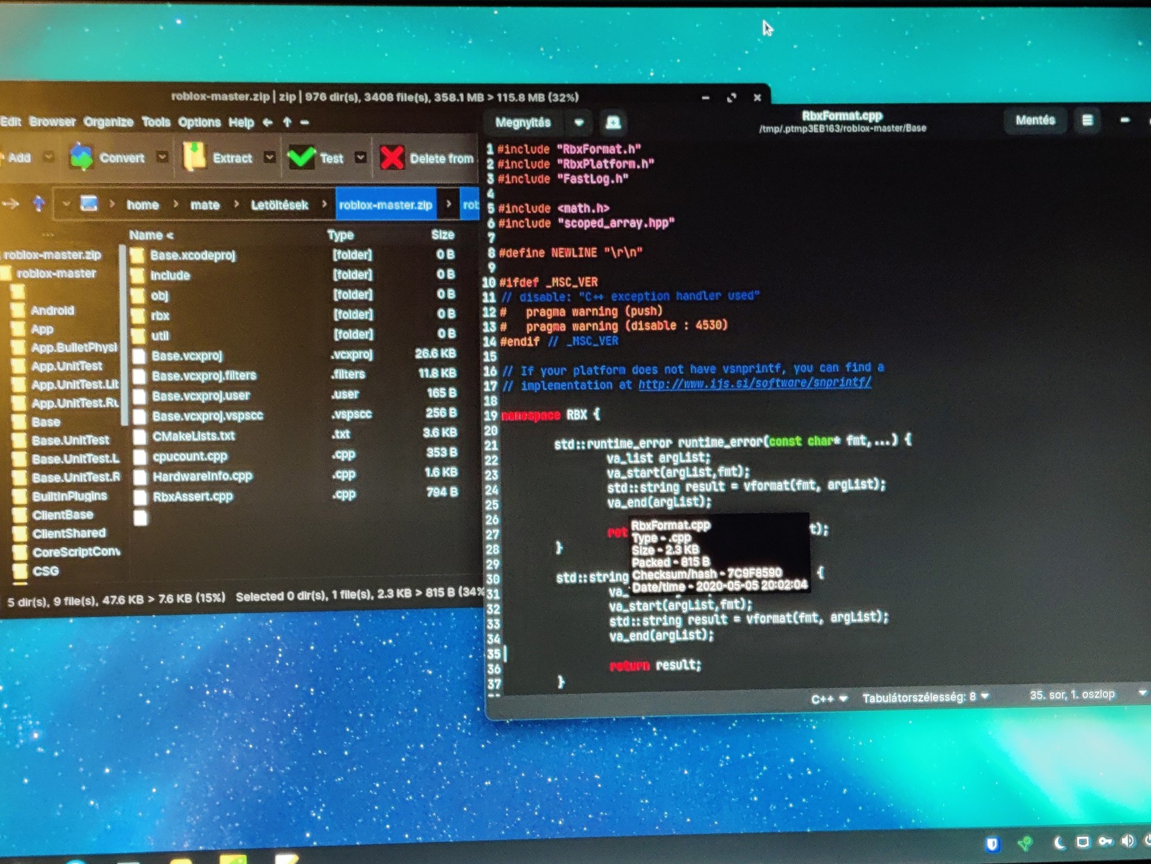Open the Add dropdown arrow

[48, 156]
